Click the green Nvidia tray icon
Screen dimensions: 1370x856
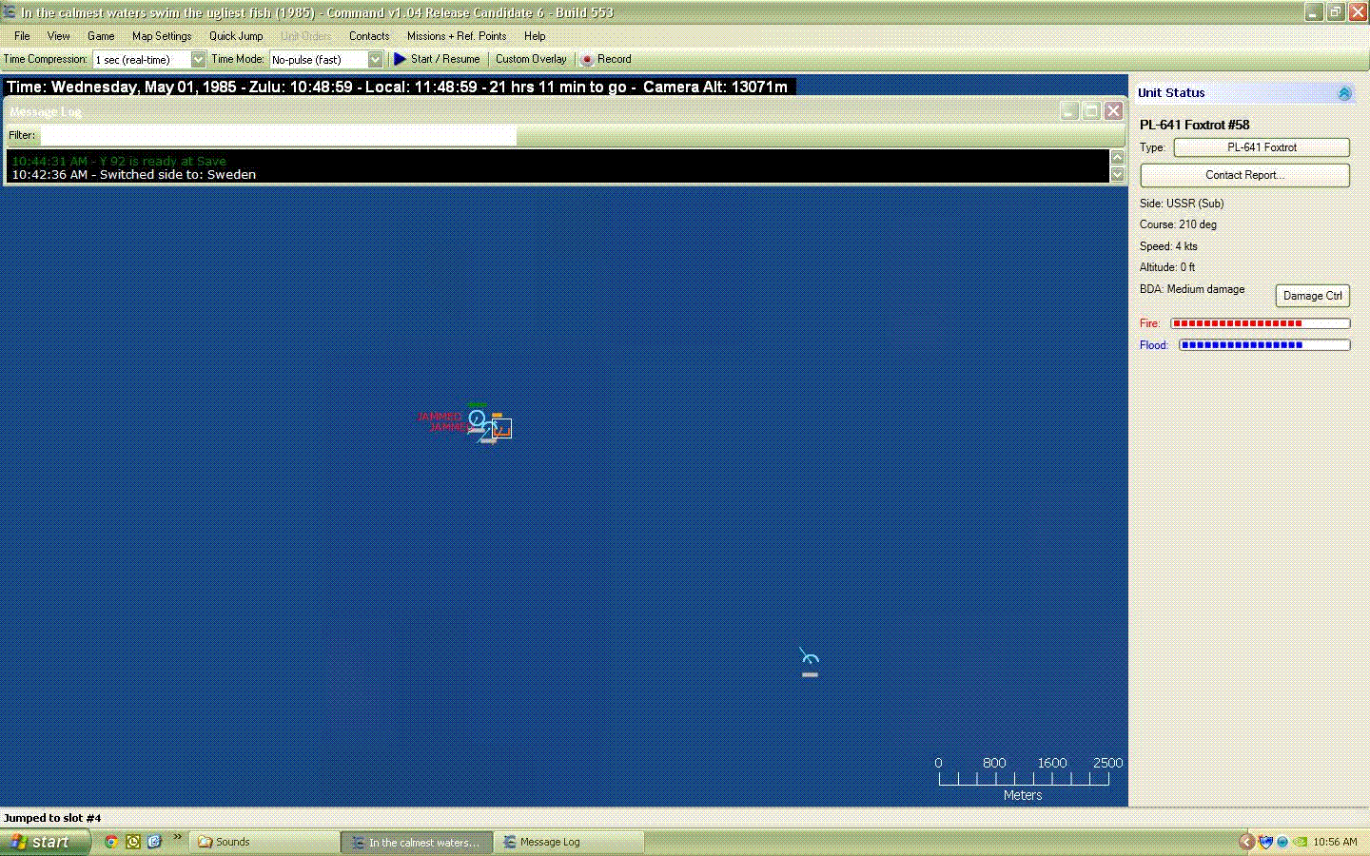(x=1299, y=842)
